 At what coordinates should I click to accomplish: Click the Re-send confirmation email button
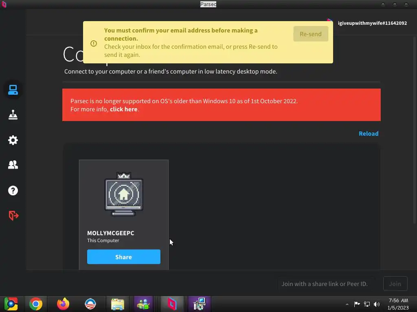click(x=311, y=34)
